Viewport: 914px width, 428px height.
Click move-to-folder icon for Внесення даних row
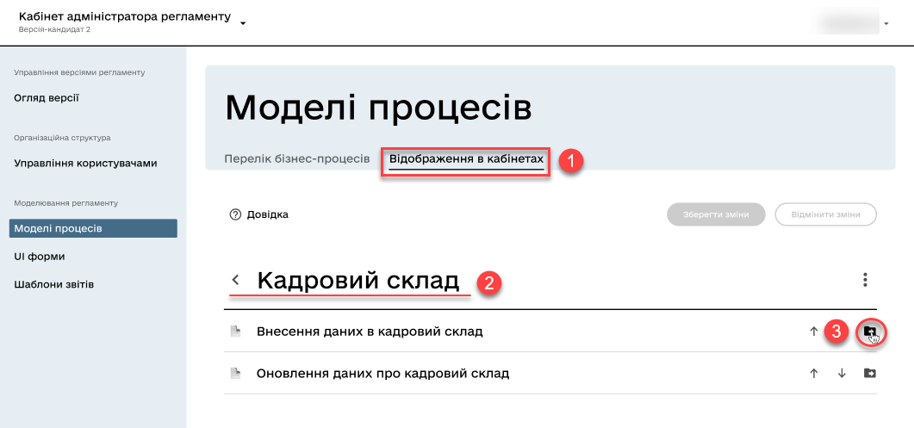pos(869,331)
